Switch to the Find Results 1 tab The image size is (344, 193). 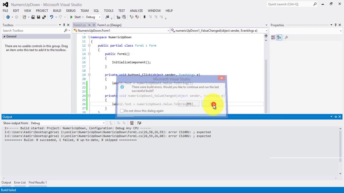pos(38,183)
